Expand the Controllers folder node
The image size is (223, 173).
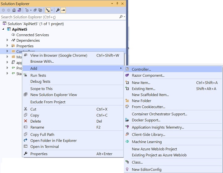tap(7, 51)
